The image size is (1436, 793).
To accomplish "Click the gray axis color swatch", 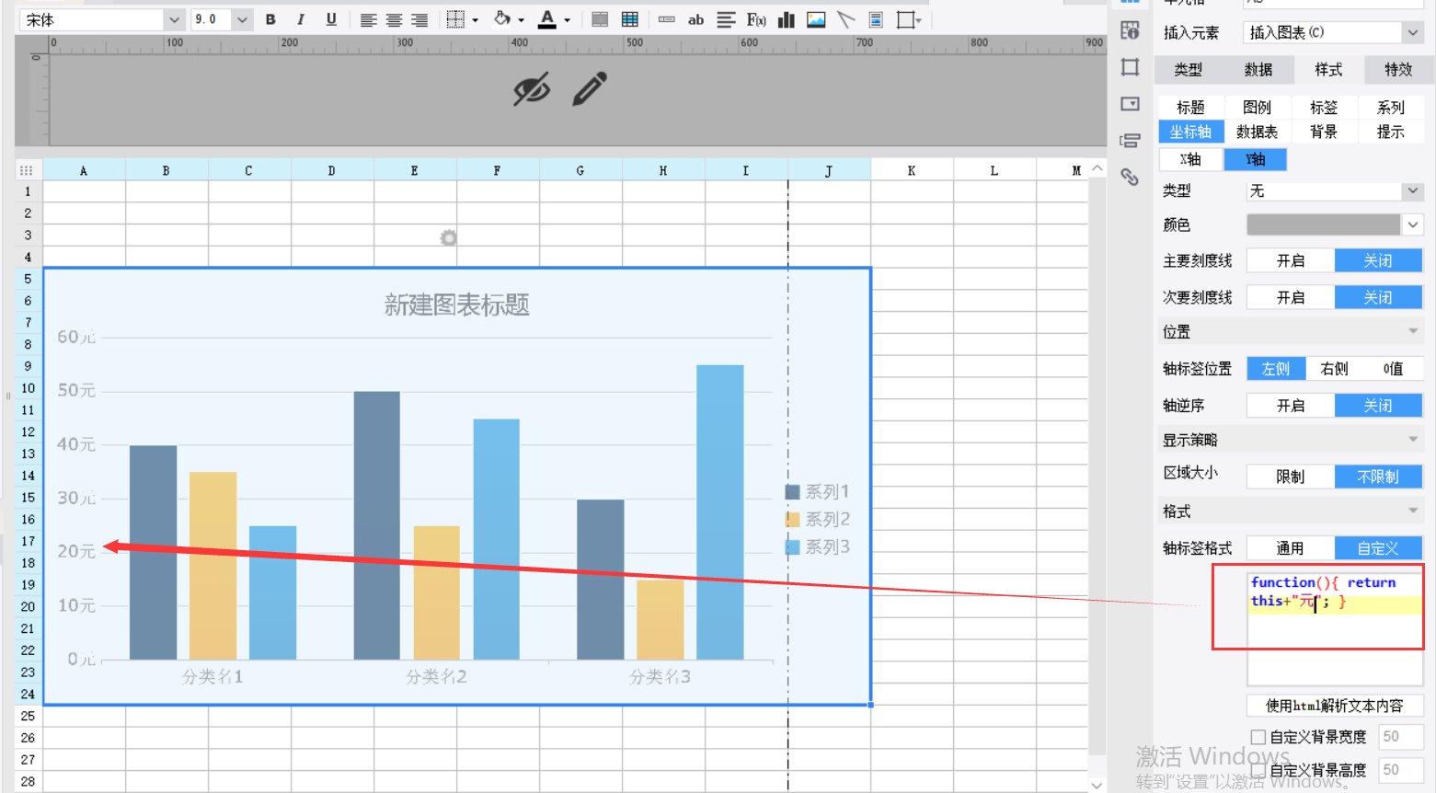I will 1324,224.
